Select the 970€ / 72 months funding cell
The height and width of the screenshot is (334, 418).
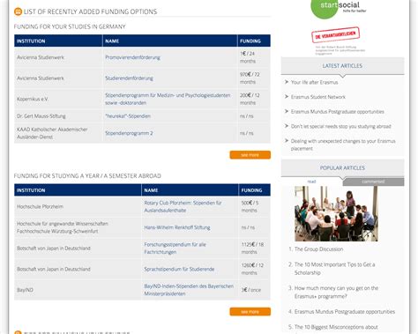click(254, 78)
